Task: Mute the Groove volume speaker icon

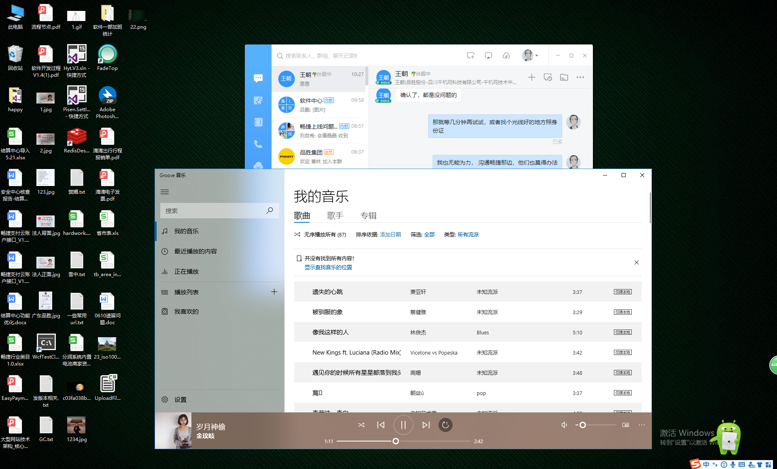Action: 564,425
